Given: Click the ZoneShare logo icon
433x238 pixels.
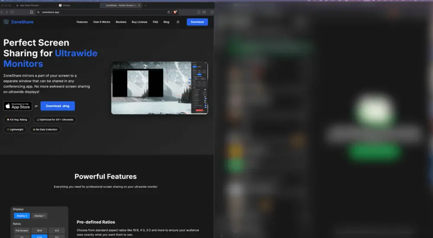Looking at the screenshot, I should coord(6,22).
